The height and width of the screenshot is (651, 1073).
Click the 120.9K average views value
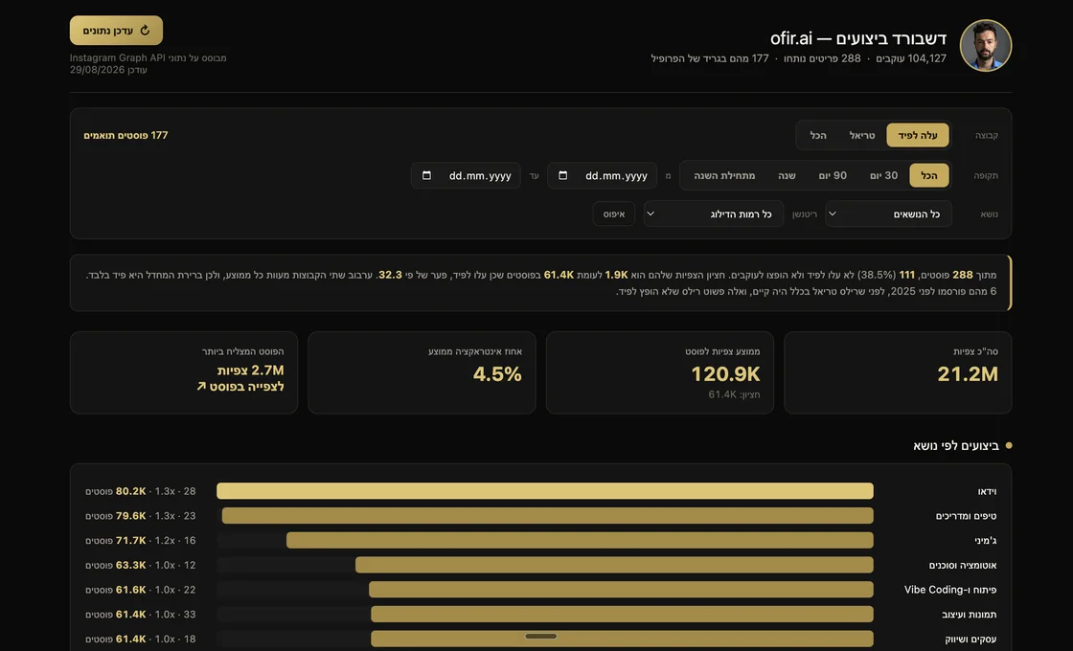[x=725, y=374]
